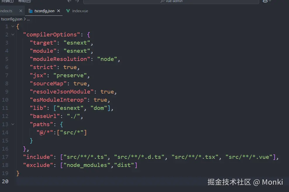Click the "baseUrl" key
Image resolution: width=289 pixels, height=192 pixels.
click(45, 116)
